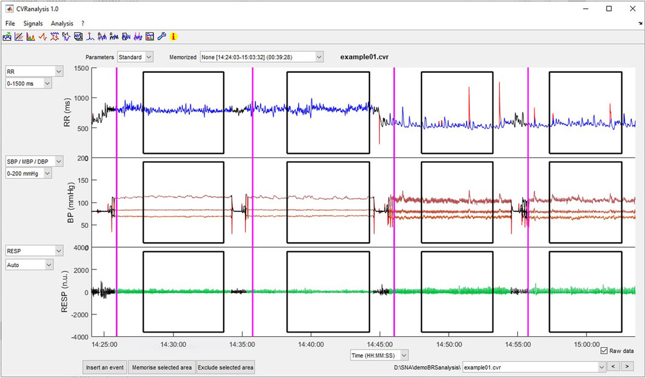Open the 0-200 mmHg range dropdown
Image resolution: width=646 pixels, height=378 pixels.
coord(29,174)
